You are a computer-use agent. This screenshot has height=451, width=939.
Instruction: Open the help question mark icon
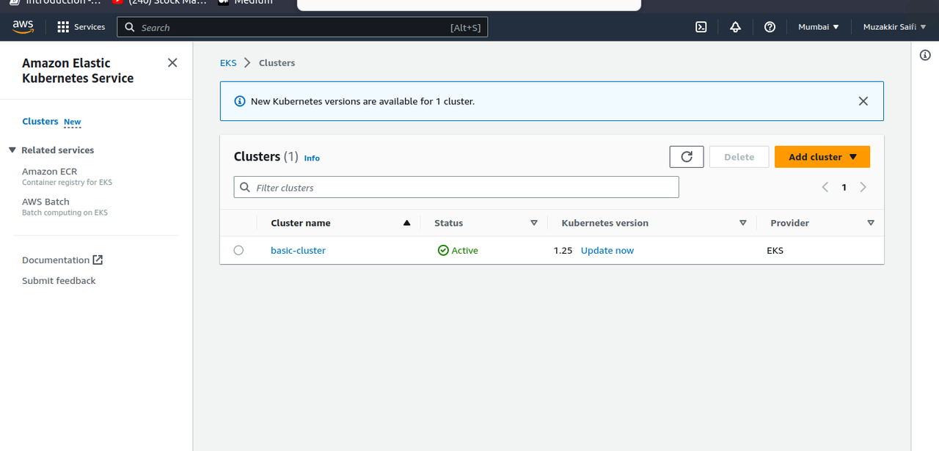click(x=770, y=27)
